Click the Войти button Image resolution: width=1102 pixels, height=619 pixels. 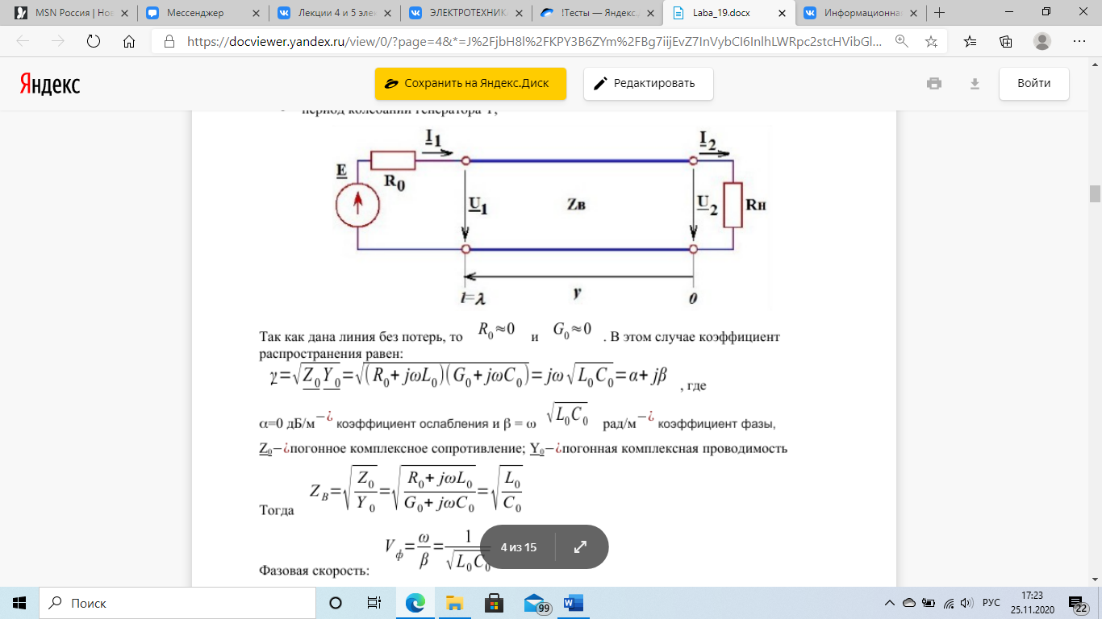1034,84
